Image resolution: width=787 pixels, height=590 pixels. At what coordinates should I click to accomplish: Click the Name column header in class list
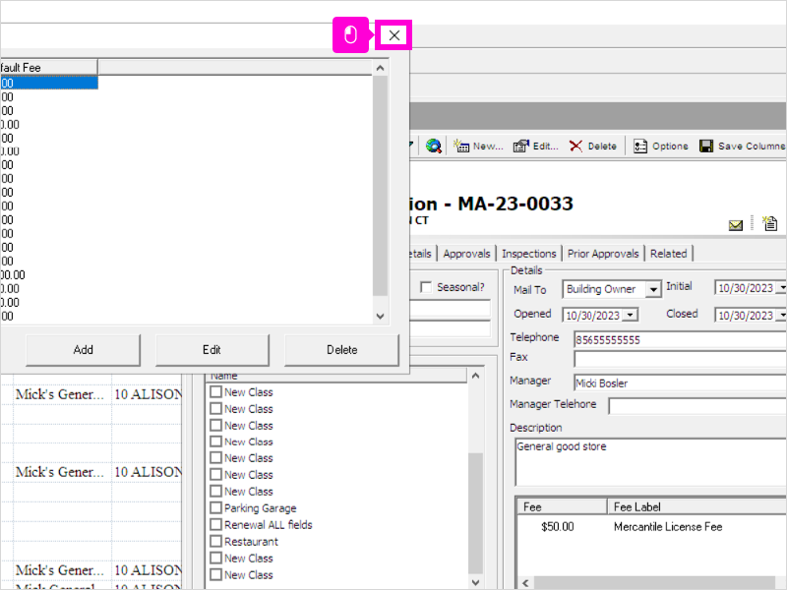click(336, 376)
